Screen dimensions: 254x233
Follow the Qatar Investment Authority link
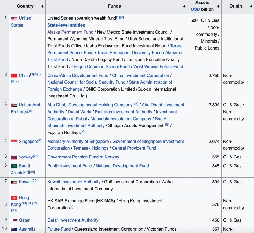(x=73, y=220)
